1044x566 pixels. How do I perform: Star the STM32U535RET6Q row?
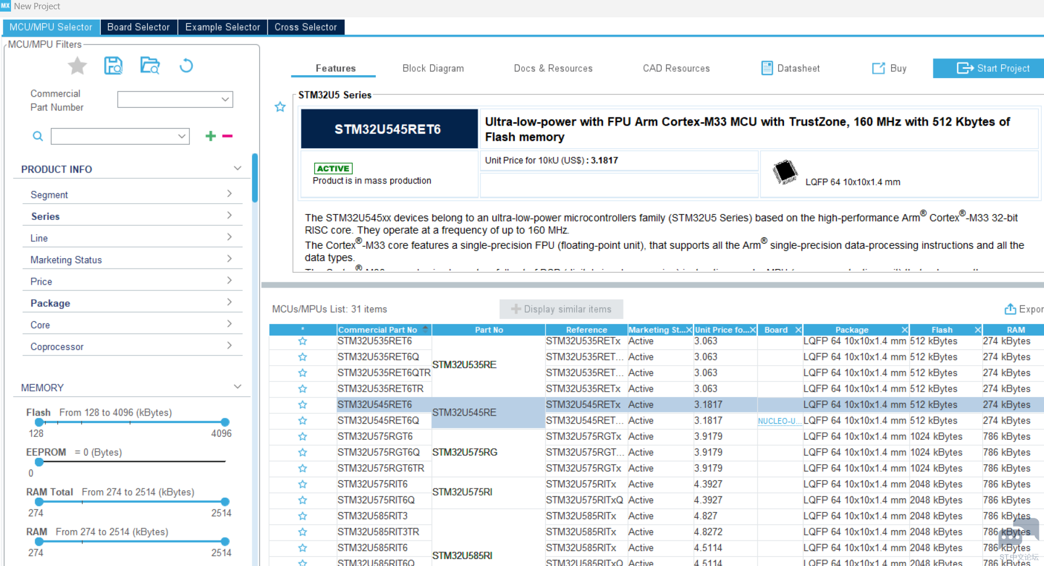point(302,357)
